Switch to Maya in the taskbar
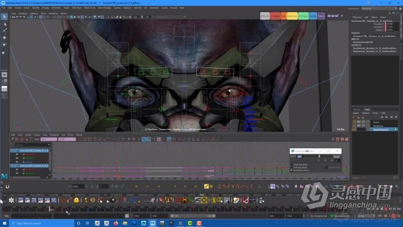This screenshot has width=403, height=227. coord(153,223)
